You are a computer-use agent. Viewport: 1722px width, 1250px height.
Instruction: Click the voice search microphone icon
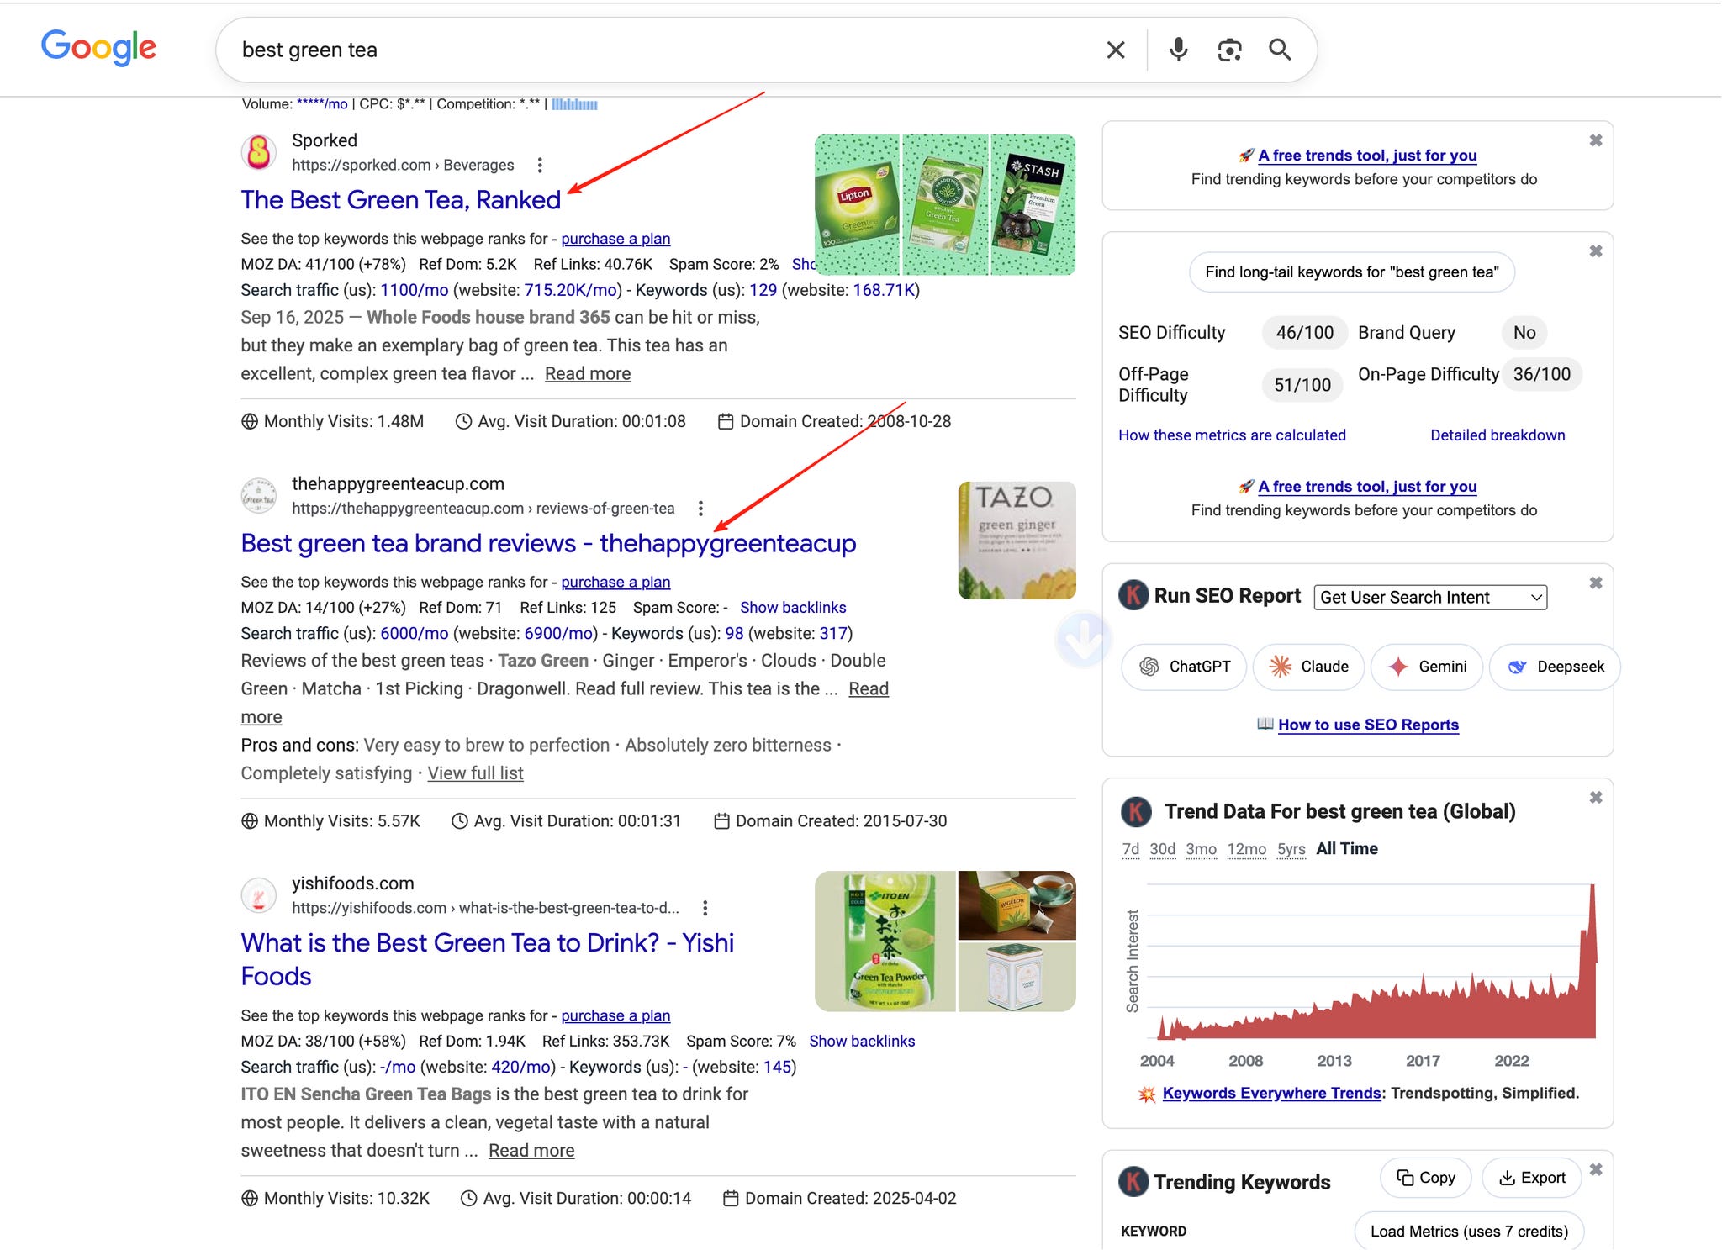click(x=1178, y=50)
